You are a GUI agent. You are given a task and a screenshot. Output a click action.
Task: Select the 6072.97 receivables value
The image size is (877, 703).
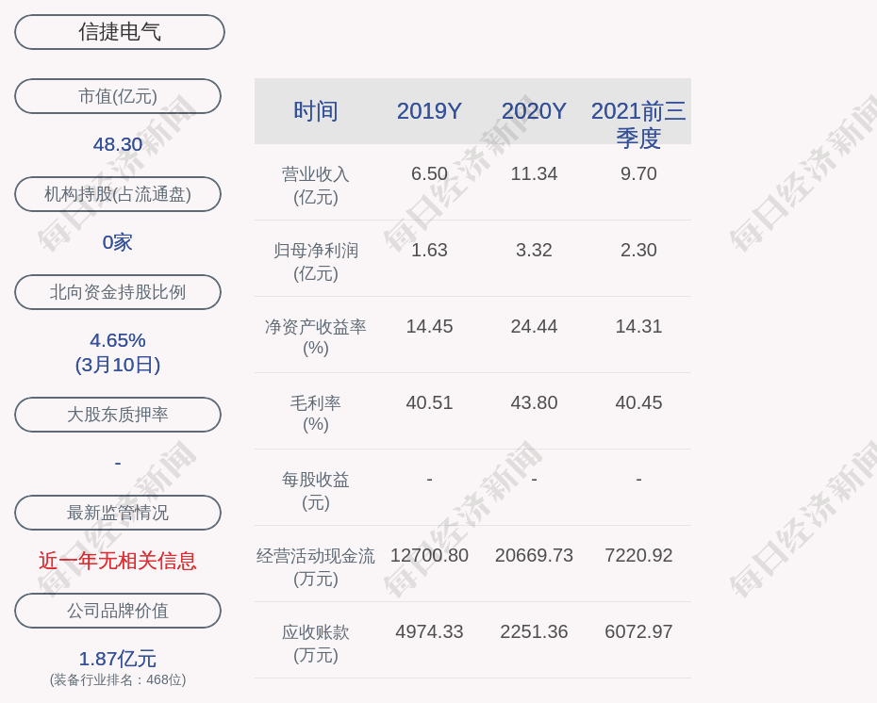[x=638, y=632]
